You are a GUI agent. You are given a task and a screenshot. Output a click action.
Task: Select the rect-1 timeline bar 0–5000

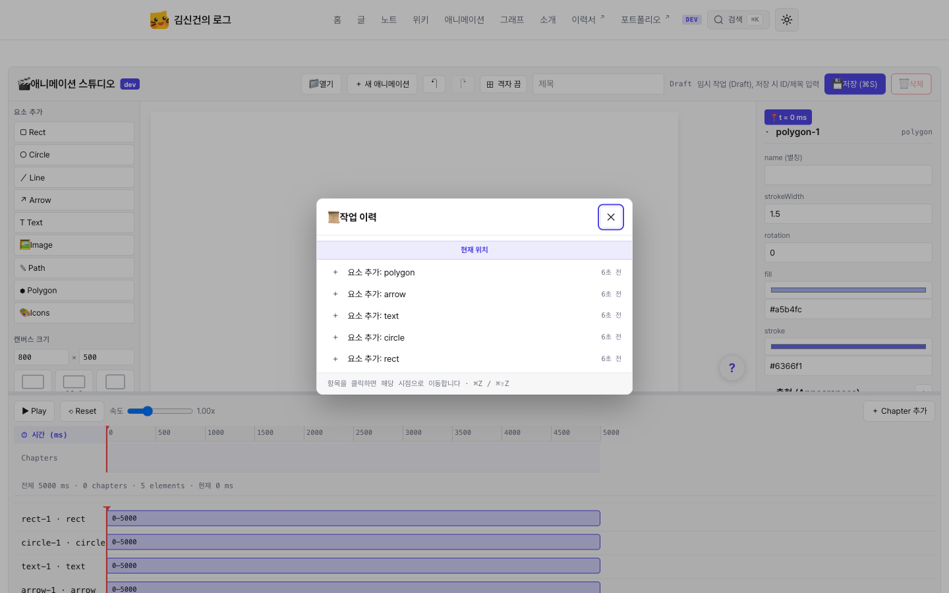353,519
